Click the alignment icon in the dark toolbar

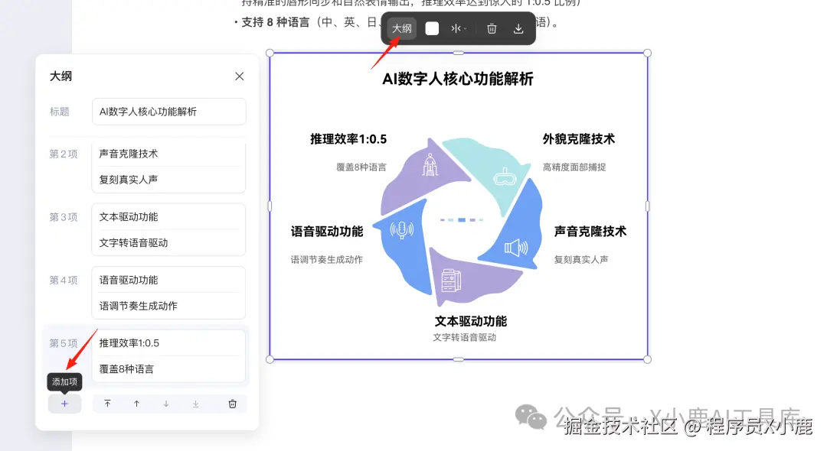(455, 28)
